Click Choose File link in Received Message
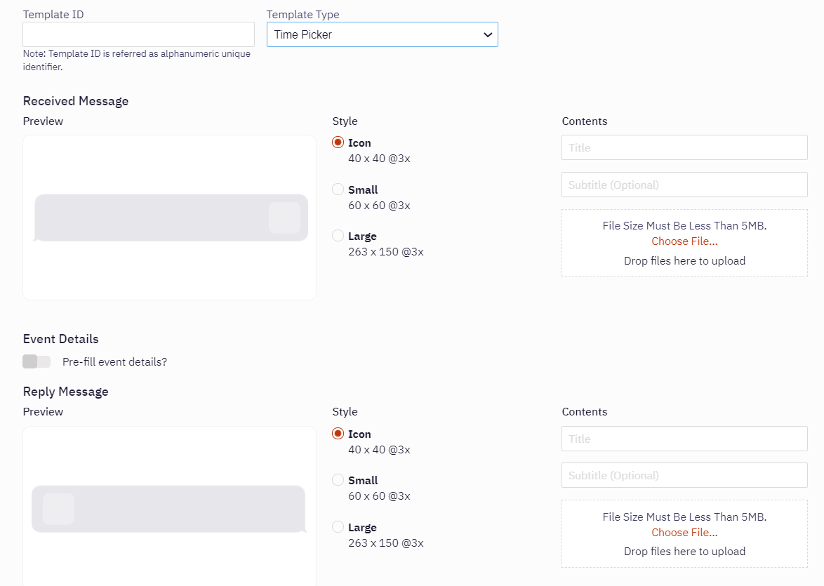This screenshot has height=586, width=824. [x=684, y=241]
